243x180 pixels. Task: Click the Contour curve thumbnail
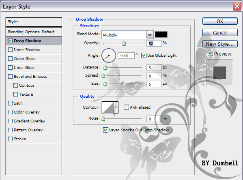point(108,107)
